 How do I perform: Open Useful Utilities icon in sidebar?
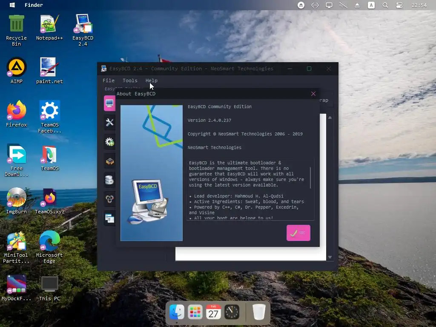click(x=109, y=218)
